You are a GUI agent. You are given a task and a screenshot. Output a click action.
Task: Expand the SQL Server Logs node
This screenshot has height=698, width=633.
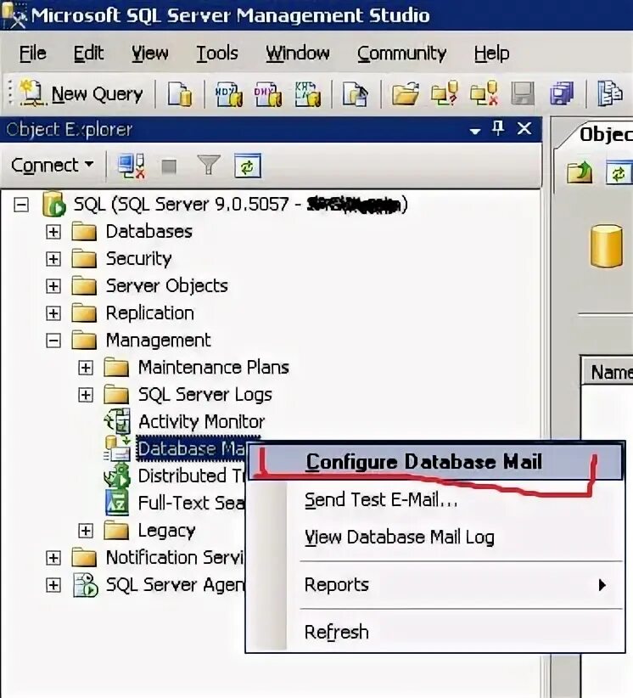point(86,395)
